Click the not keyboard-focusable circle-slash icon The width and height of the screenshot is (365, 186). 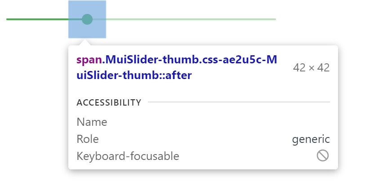pyautogui.click(x=323, y=155)
